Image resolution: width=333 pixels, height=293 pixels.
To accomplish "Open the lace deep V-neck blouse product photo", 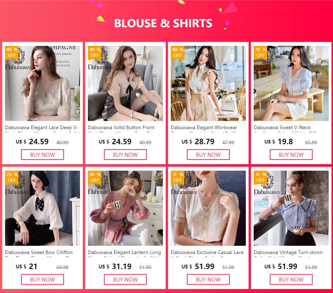I will (x=43, y=83).
